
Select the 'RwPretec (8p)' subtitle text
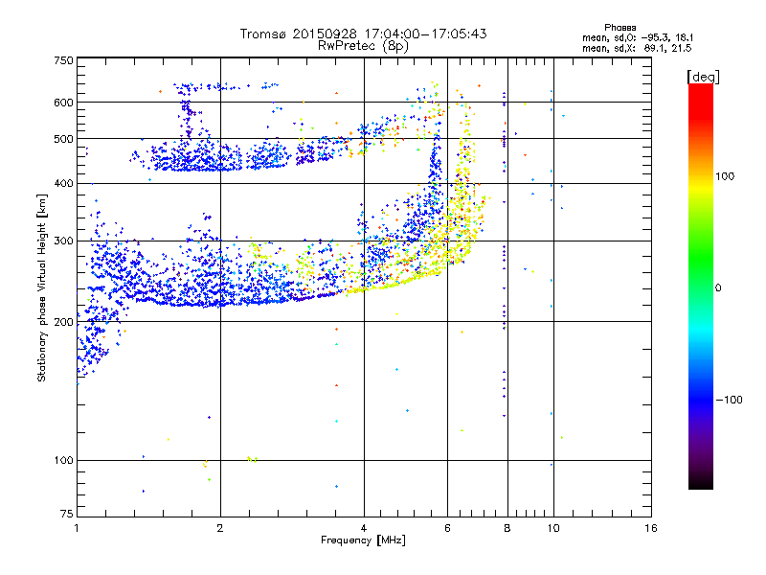(x=363, y=46)
